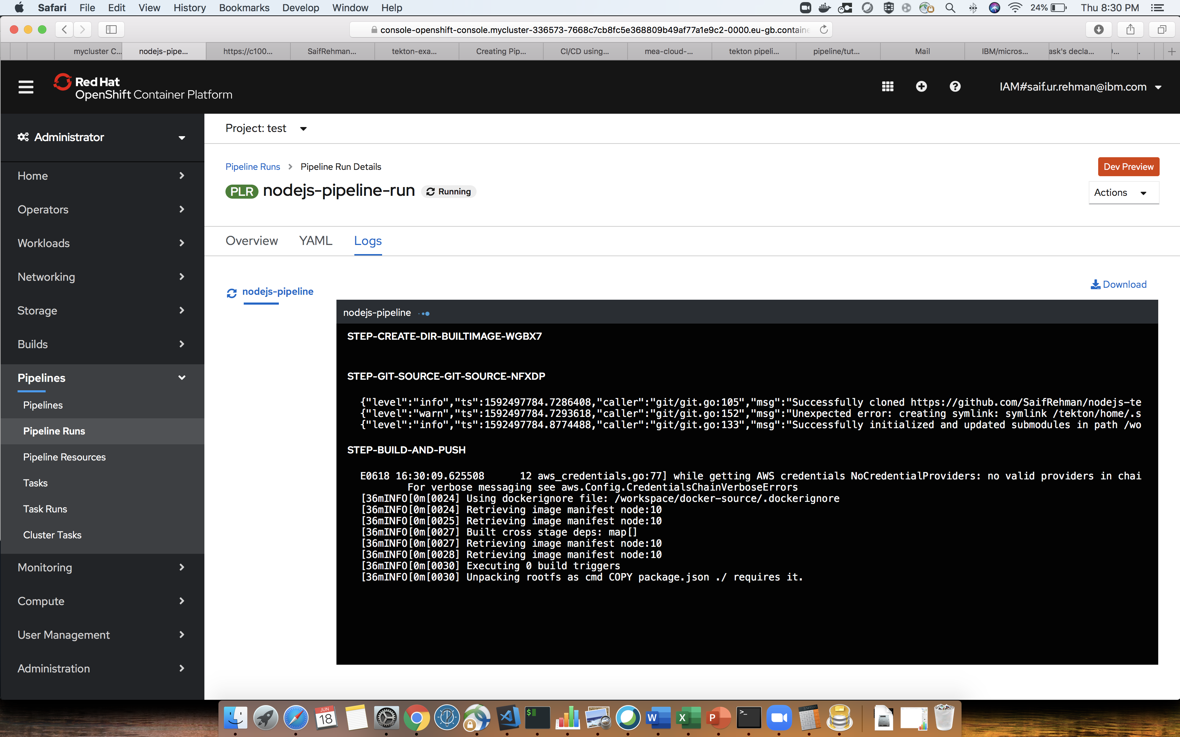Switch to the YAML tab
Screen dimensions: 1180x737
(315, 241)
